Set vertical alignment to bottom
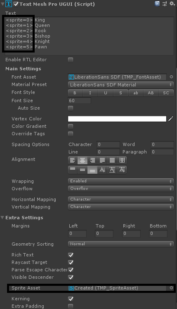 tap(92, 170)
